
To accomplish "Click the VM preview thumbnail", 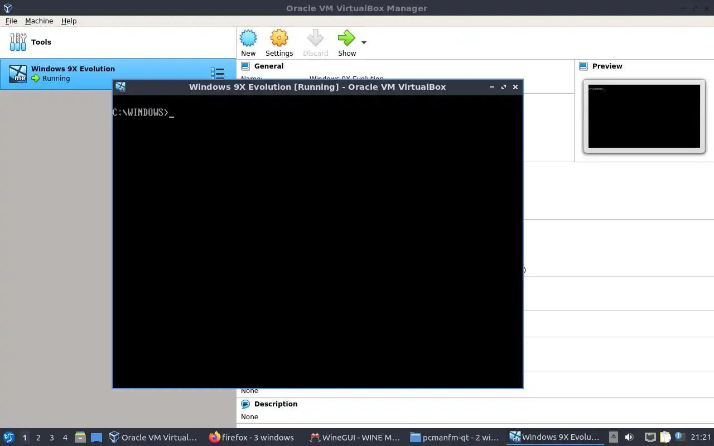I will (644, 116).
